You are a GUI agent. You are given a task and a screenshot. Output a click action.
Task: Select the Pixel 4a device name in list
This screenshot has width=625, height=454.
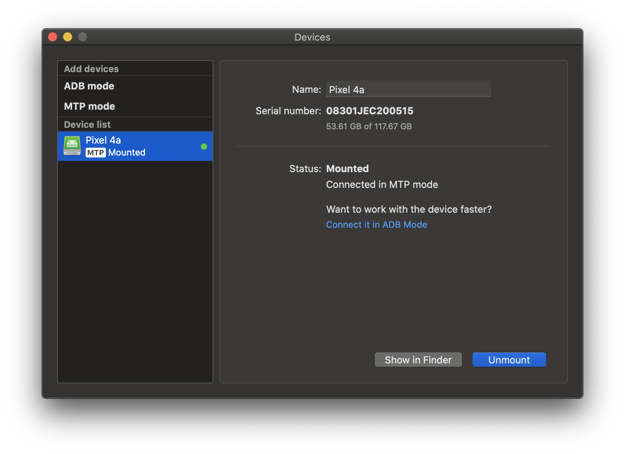(103, 140)
